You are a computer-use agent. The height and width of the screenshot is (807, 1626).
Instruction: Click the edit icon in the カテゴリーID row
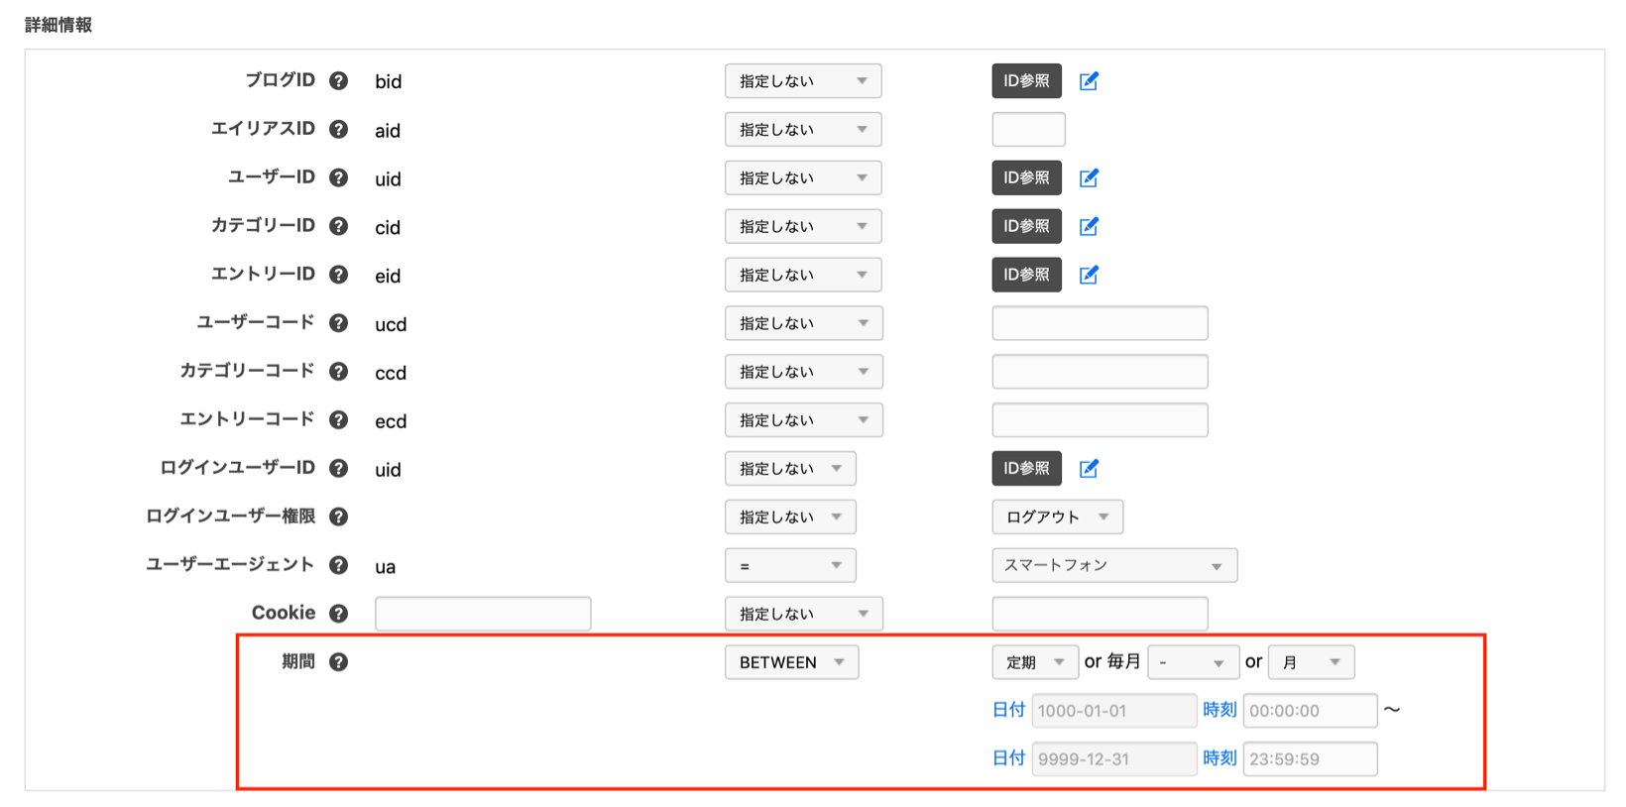pos(1089,226)
